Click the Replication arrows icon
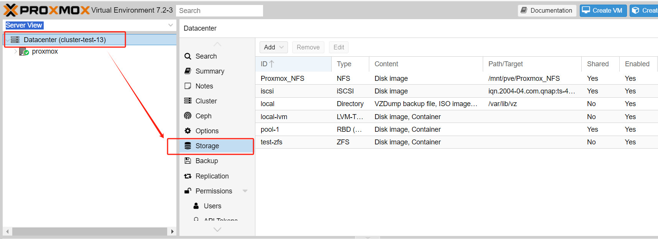 click(x=188, y=176)
